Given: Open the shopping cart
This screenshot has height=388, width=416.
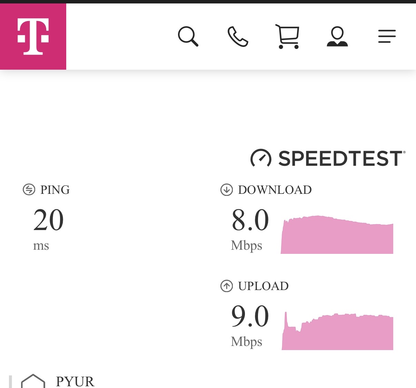Looking at the screenshot, I should point(287,36).
